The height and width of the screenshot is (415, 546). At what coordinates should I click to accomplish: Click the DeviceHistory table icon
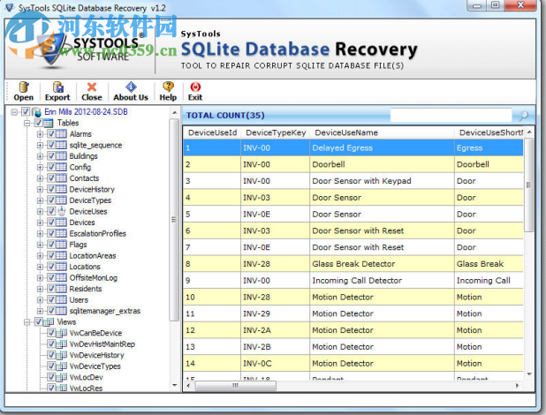point(61,189)
